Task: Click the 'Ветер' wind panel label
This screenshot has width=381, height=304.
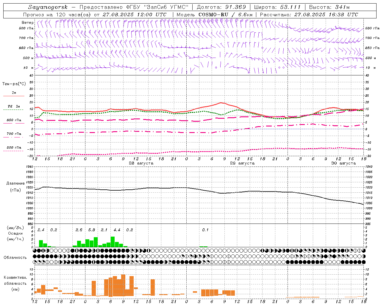Action: (27, 23)
